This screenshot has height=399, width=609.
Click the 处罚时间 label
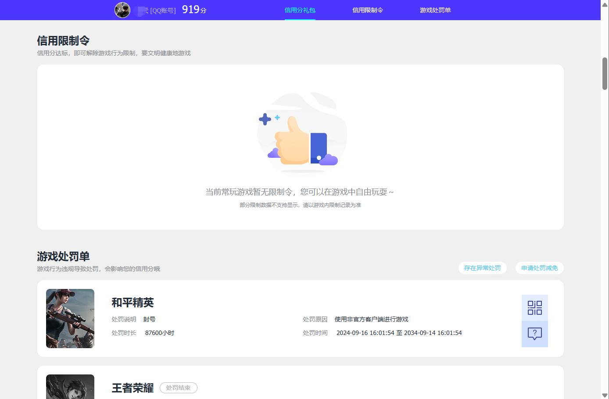315,333
